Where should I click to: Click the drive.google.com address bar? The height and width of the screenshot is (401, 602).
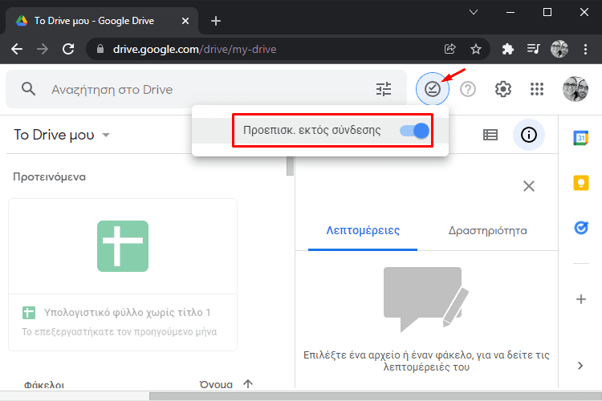coord(195,49)
